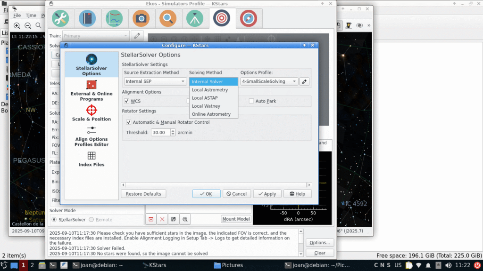Zoom in on the KStars sky map
Image resolution: width=483 pixels, height=271 pixels.
coord(17,26)
